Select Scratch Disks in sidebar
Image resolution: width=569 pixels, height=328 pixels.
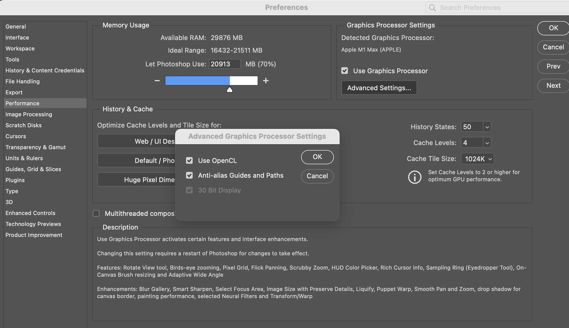point(24,125)
